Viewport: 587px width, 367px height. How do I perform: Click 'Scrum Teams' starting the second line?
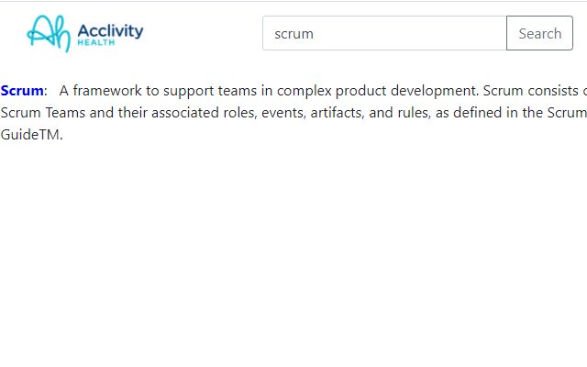tap(43, 112)
